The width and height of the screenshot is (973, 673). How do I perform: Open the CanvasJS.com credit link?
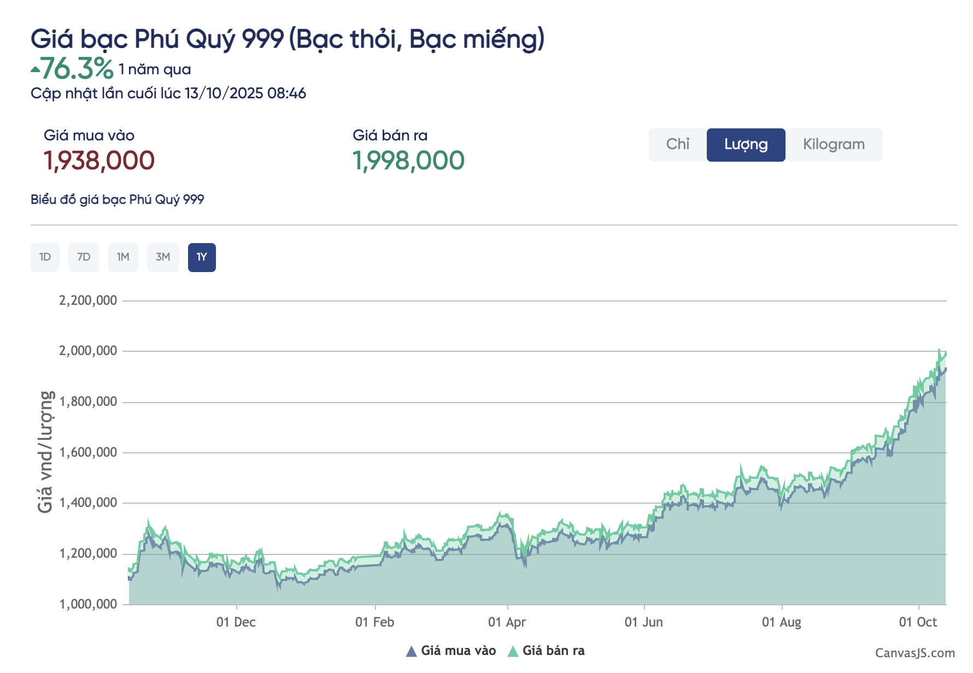tap(915, 653)
